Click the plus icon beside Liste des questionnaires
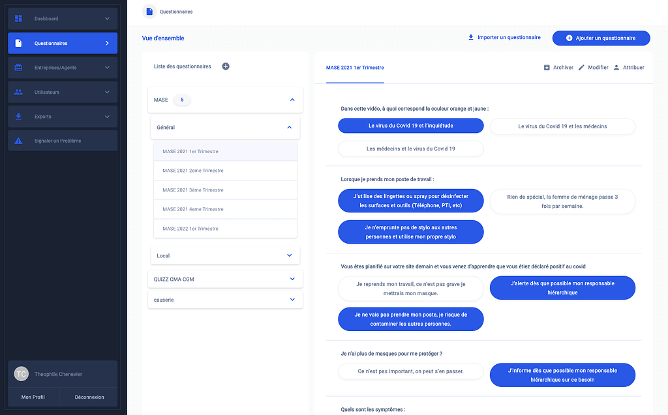 226,66
